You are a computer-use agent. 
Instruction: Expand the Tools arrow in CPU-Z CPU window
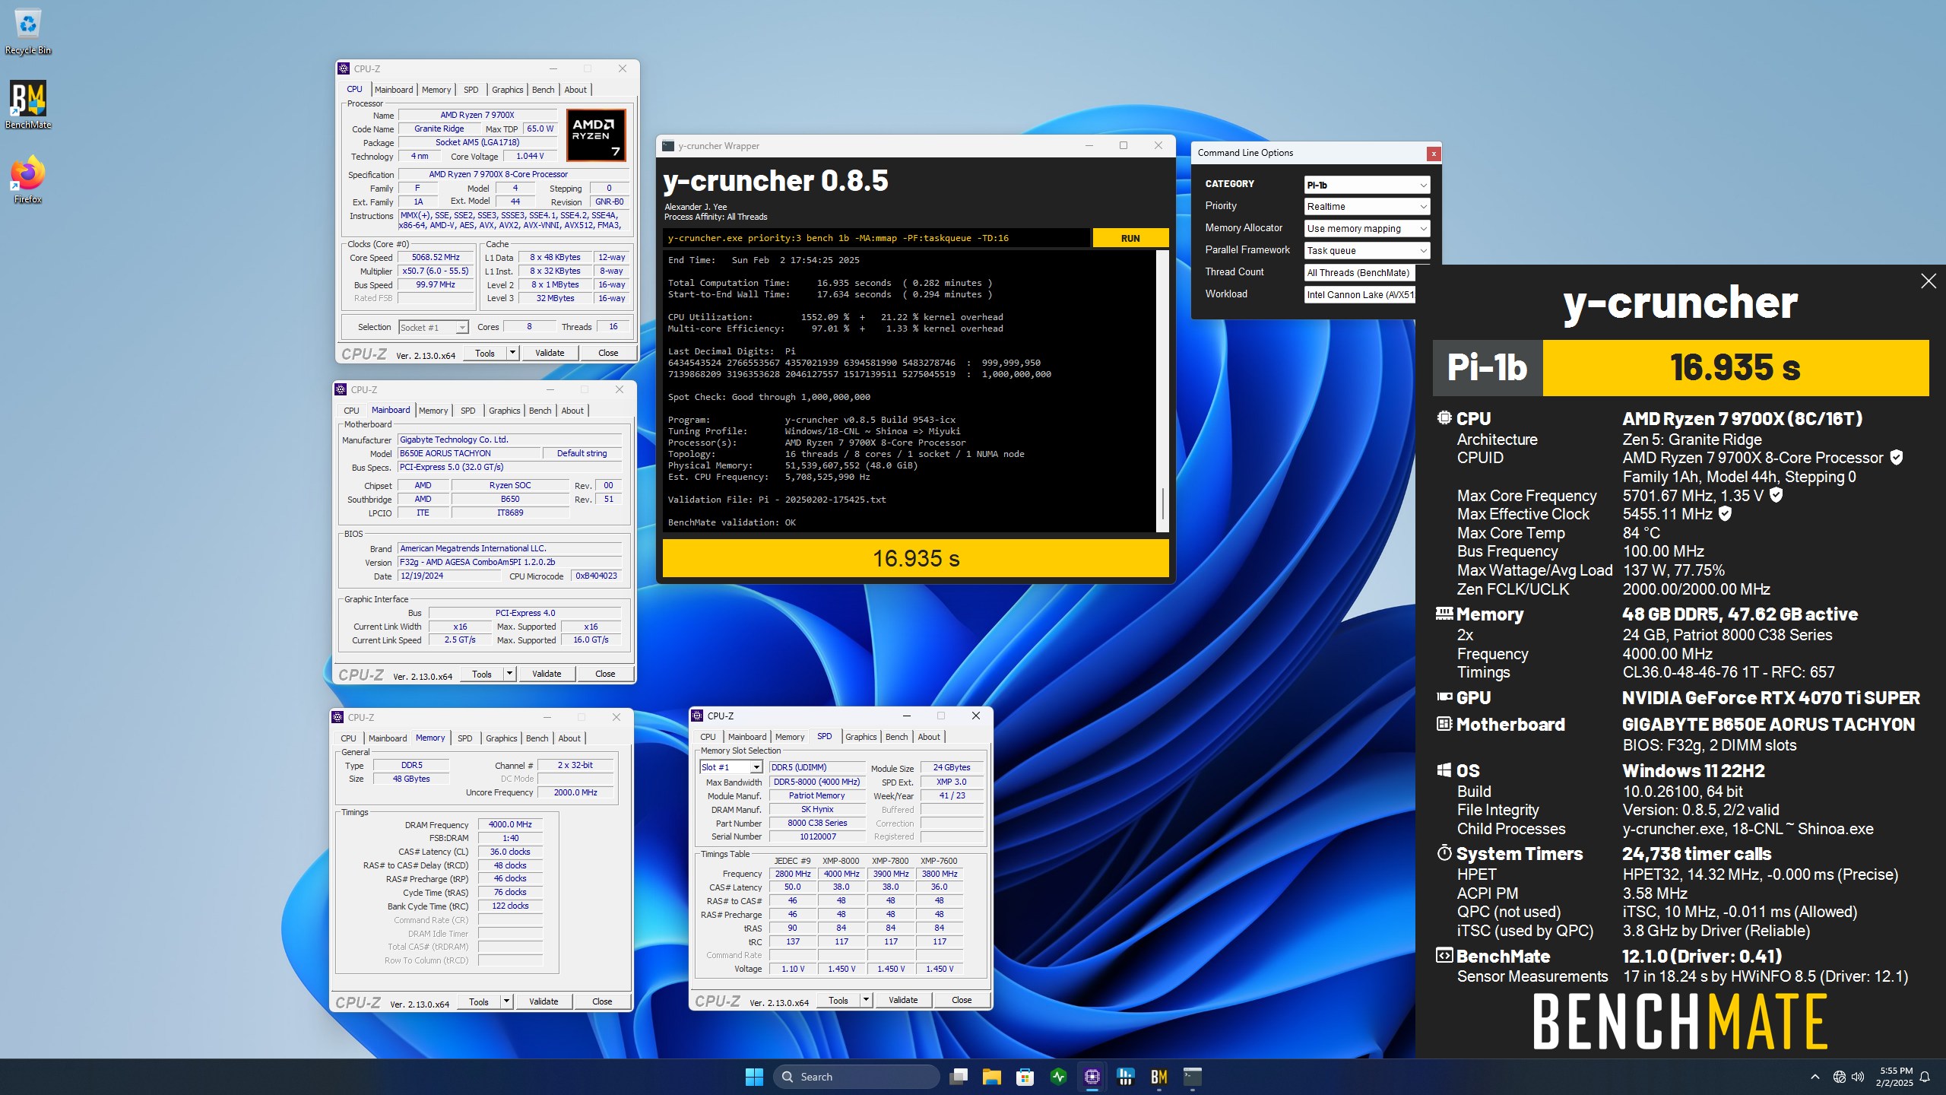tap(512, 353)
